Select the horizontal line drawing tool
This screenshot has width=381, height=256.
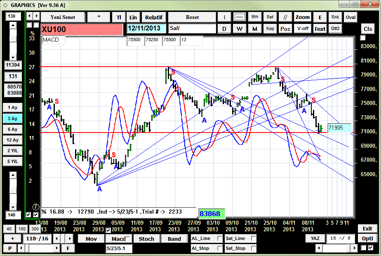pos(240,17)
